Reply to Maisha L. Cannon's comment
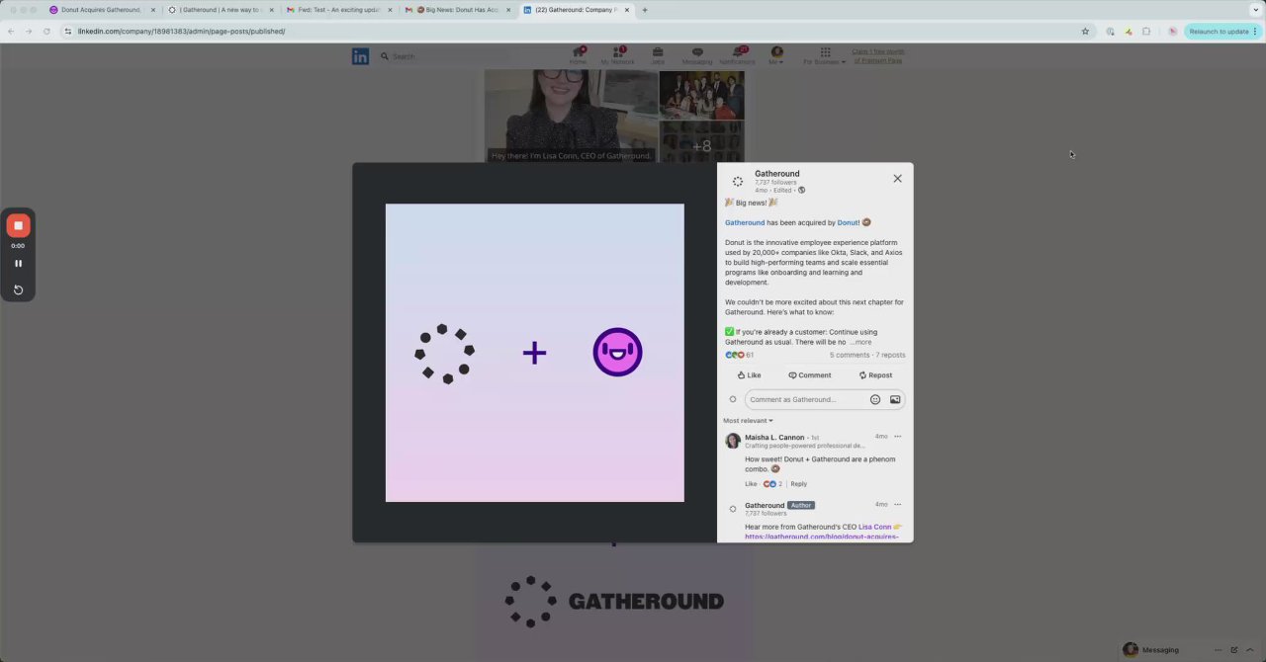The width and height of the screenshot is (1266, 662). pos(799,484)
